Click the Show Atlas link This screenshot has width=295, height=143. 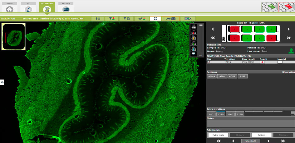point(288,72)
